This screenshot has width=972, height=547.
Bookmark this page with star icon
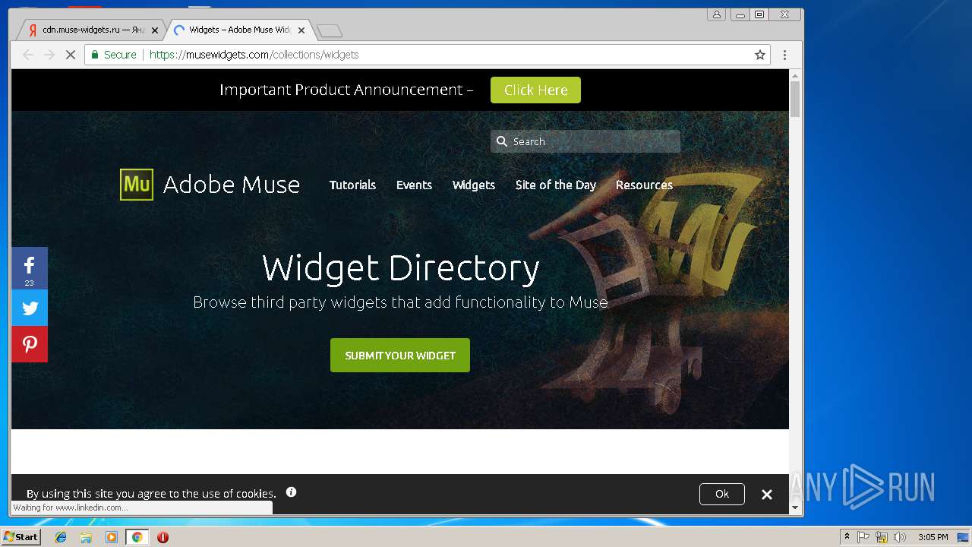(x=759, y=55)
